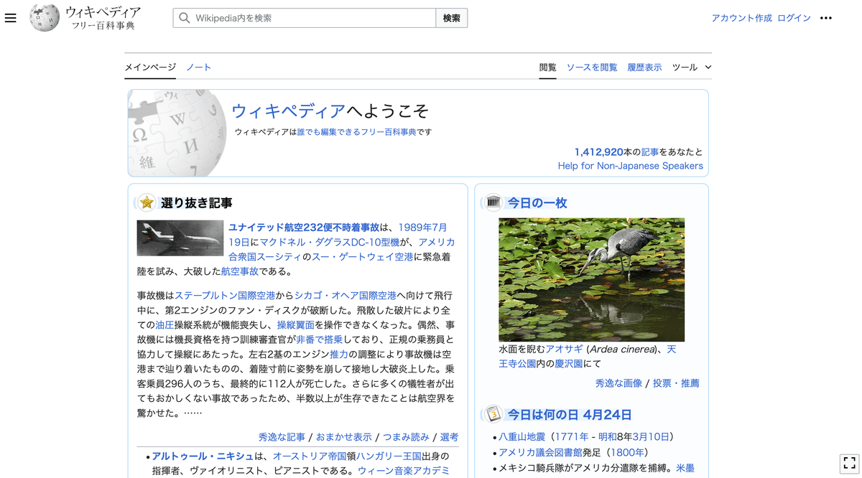Click the museum icon next to 今日の一枚
862x478 pixels.
coord(492,203)
